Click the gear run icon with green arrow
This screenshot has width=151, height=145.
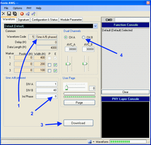[x=34, y=14]
